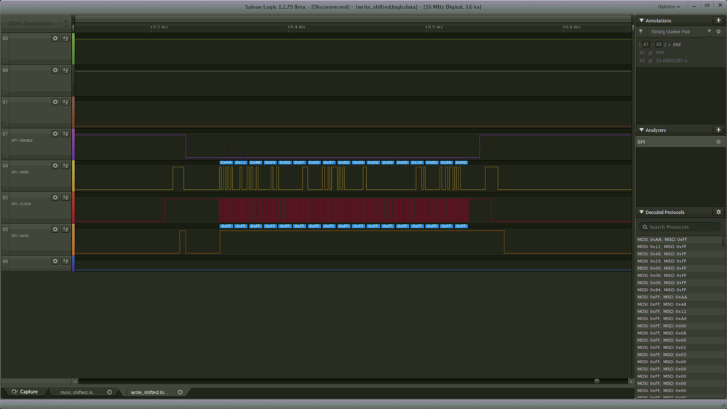Open trigger settings button for SPI - CLOCK

point(65,197)
